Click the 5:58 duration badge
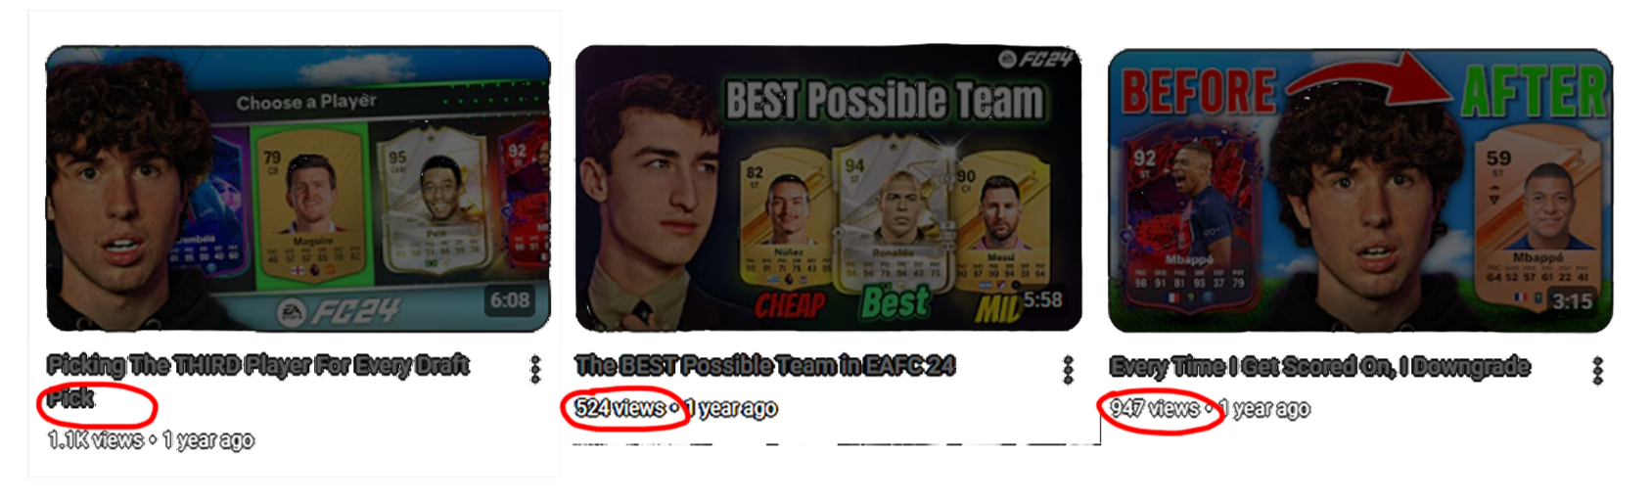The height and width of the screenshot is (501, 1652). click(x=1042, y=299)
